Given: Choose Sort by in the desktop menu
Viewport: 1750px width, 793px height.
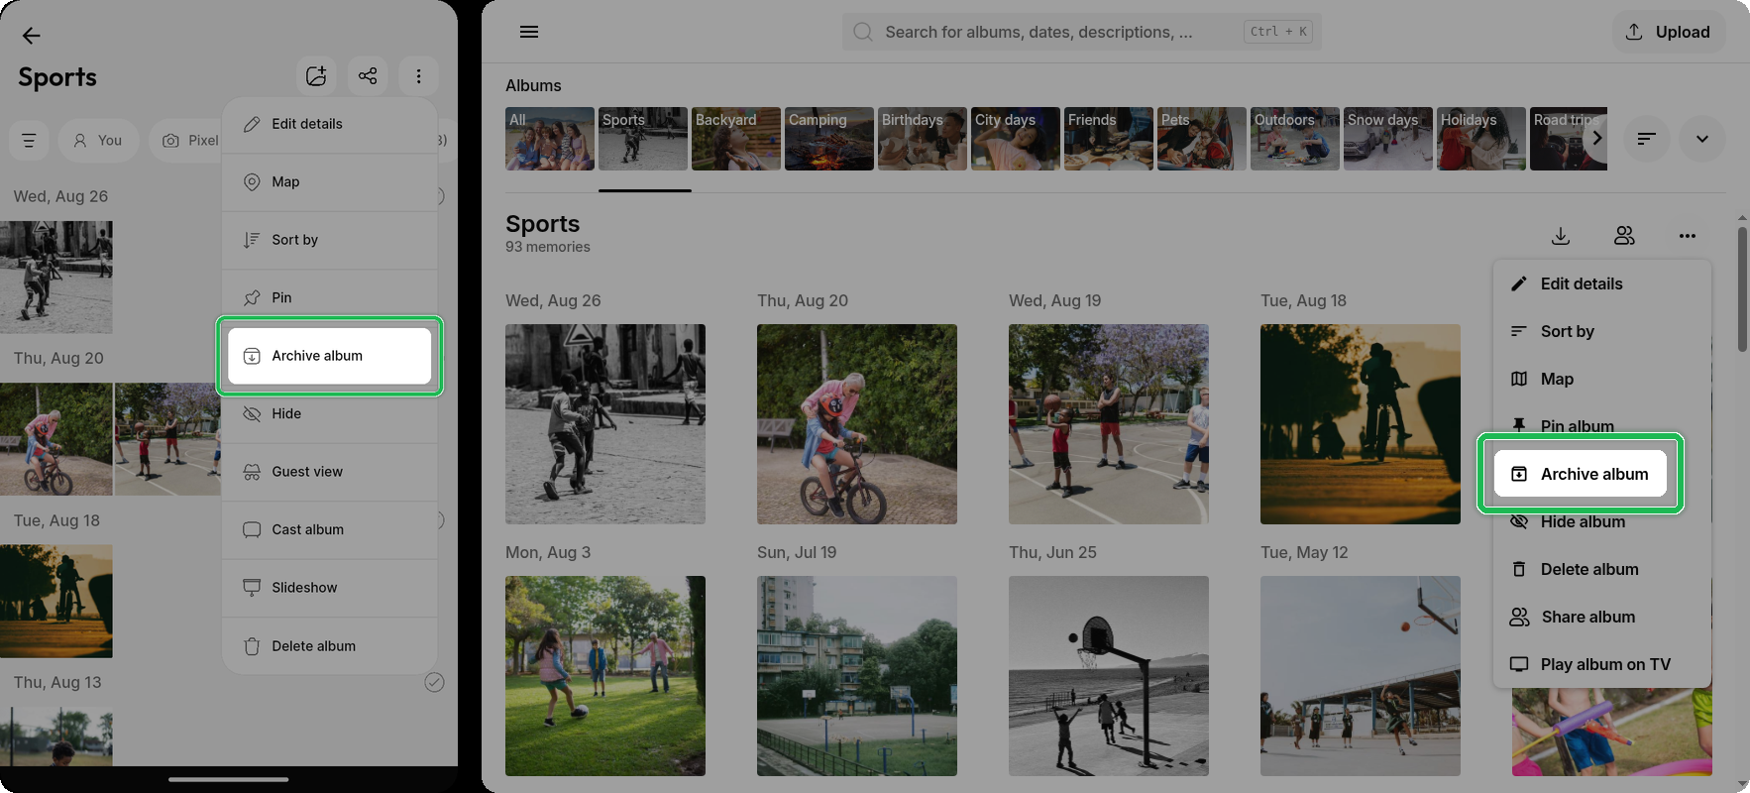Looking at the screenshot, I should point(1602,331).
